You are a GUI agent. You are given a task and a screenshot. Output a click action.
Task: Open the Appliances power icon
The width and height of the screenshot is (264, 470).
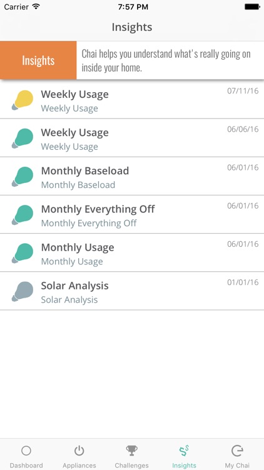pos(79,451)
